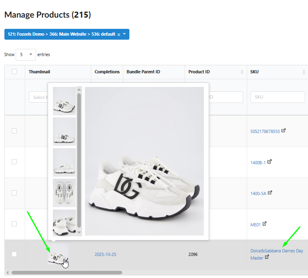This screenshot has width=308, height=278.
Task: Tick the select-all checkbox in the table header
Action: [x=14, y=72]
